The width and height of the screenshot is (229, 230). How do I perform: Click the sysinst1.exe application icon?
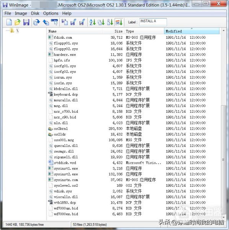(x=51, y=168)
